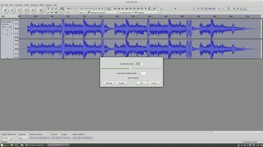Enable the Allow clipping checkbox
This screenshot has width=263, height=147.
126,78
